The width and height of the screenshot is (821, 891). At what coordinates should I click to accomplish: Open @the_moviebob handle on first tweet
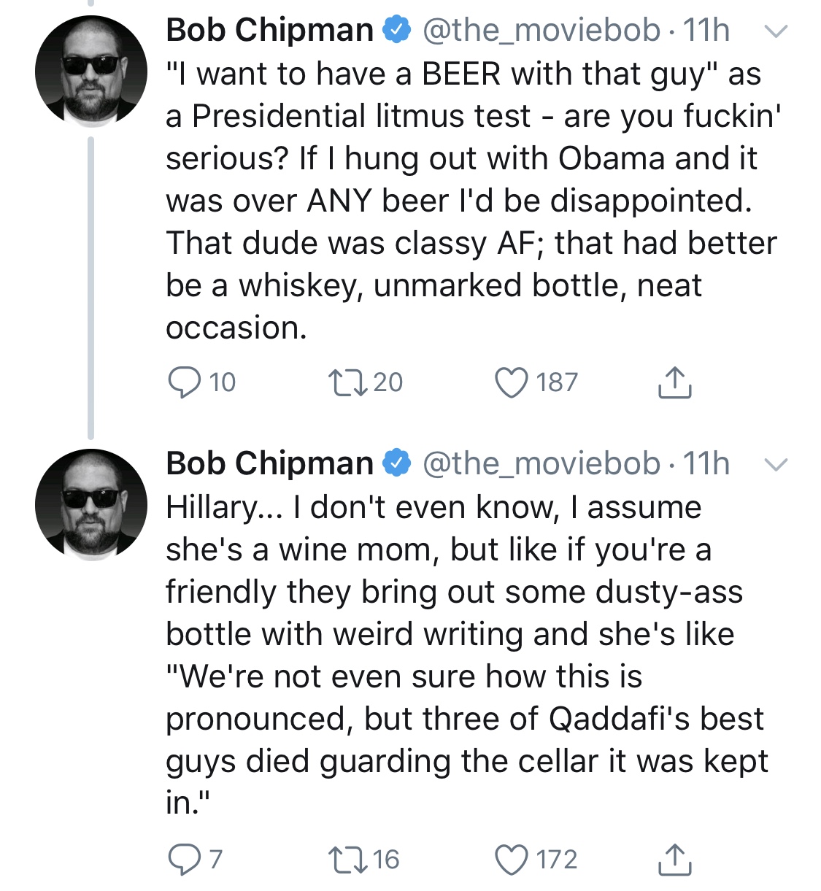(541, 30)
